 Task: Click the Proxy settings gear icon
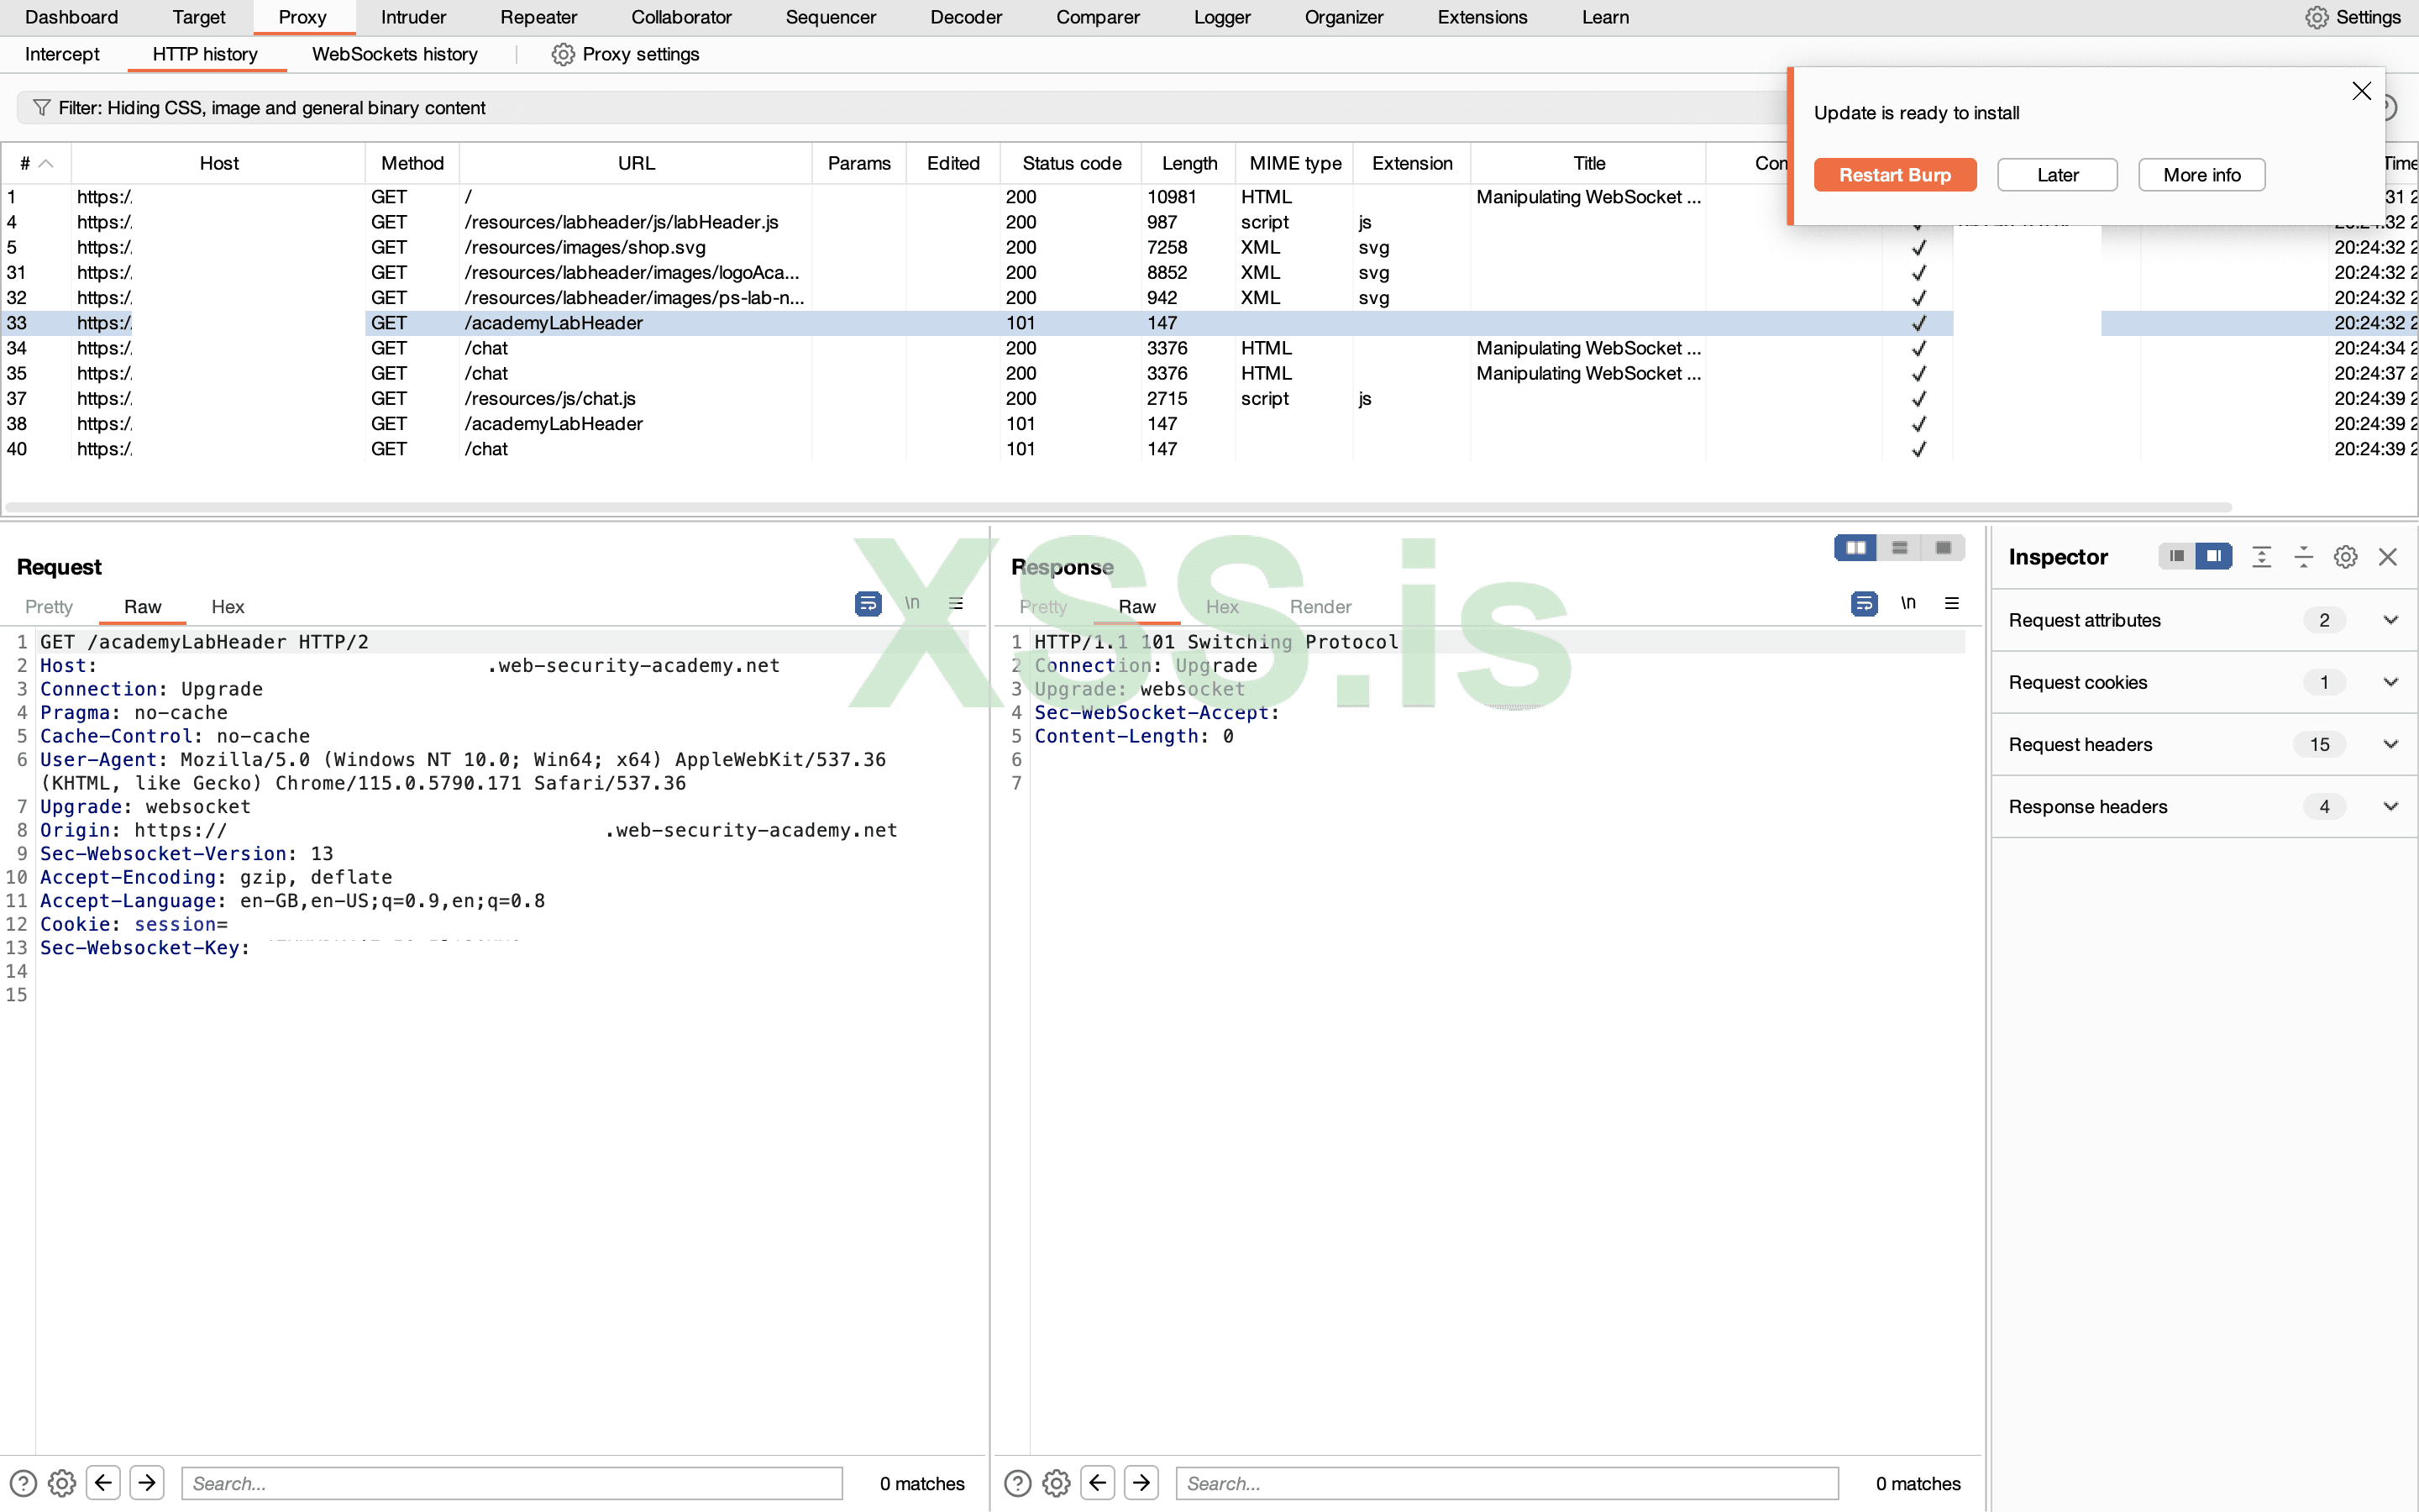point(563,54)
